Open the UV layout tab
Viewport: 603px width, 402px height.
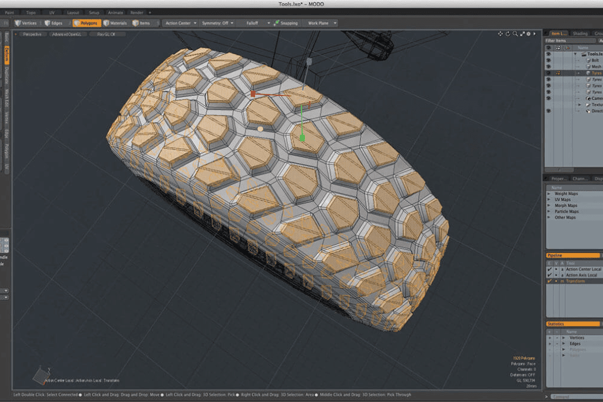pyautogui.click(x=52, y=13)
